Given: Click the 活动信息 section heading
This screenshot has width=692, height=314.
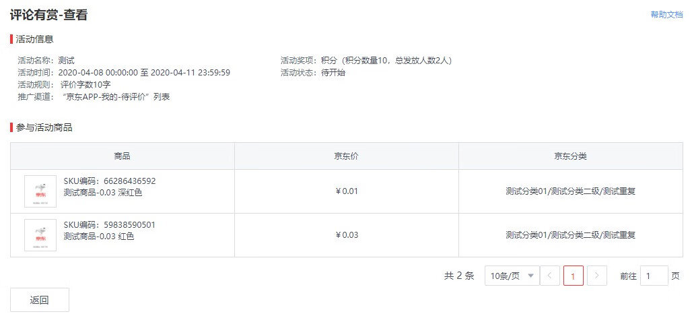Looking at the screenshot, I should [x=34, y=39].
